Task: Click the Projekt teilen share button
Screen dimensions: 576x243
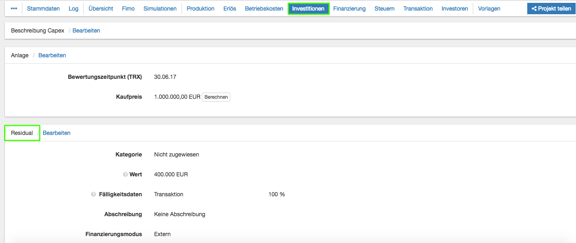Action: [x=551, y=9]
